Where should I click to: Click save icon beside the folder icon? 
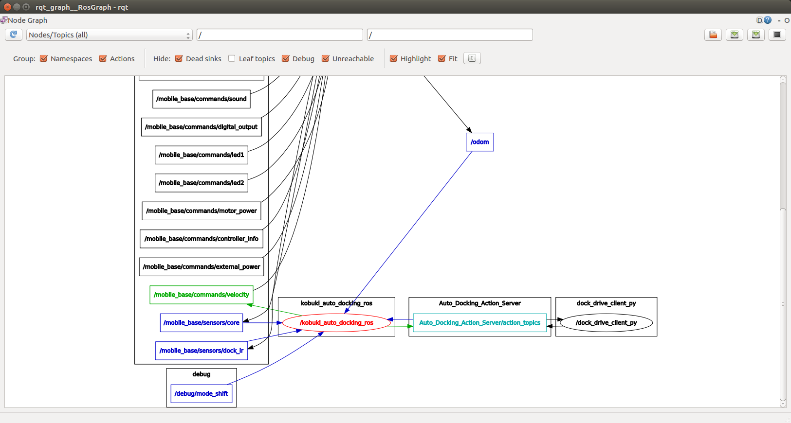tap(735, 35)
